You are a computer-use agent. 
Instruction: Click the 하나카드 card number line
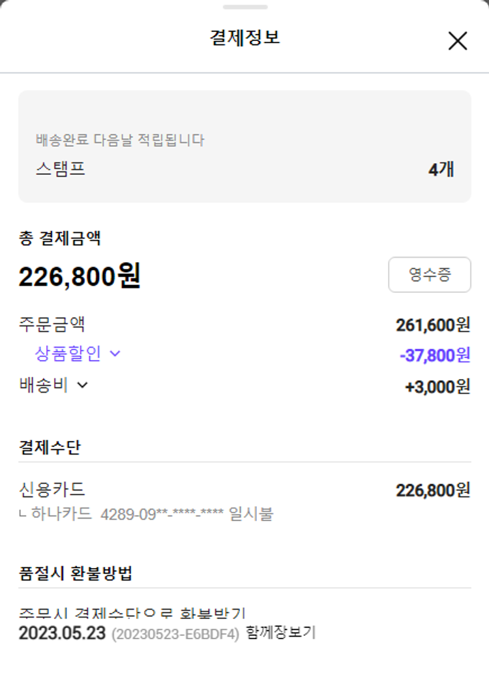click(147, 514)
